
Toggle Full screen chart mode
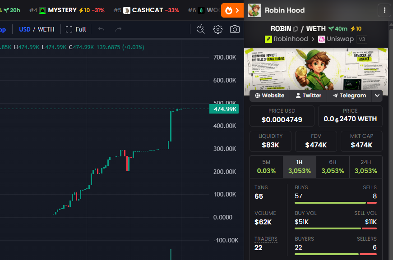point(76,29)
